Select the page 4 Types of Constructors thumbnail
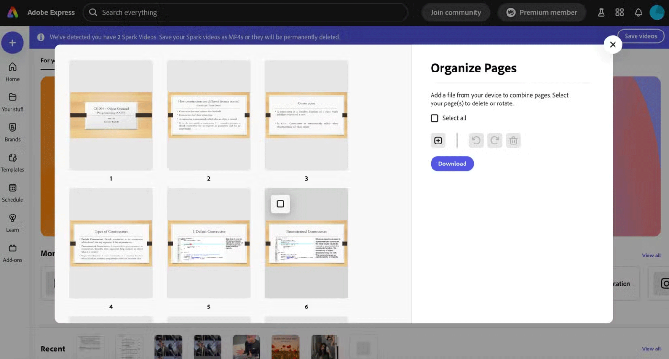This screenshot has height=359, width=669. pos(111,243)
